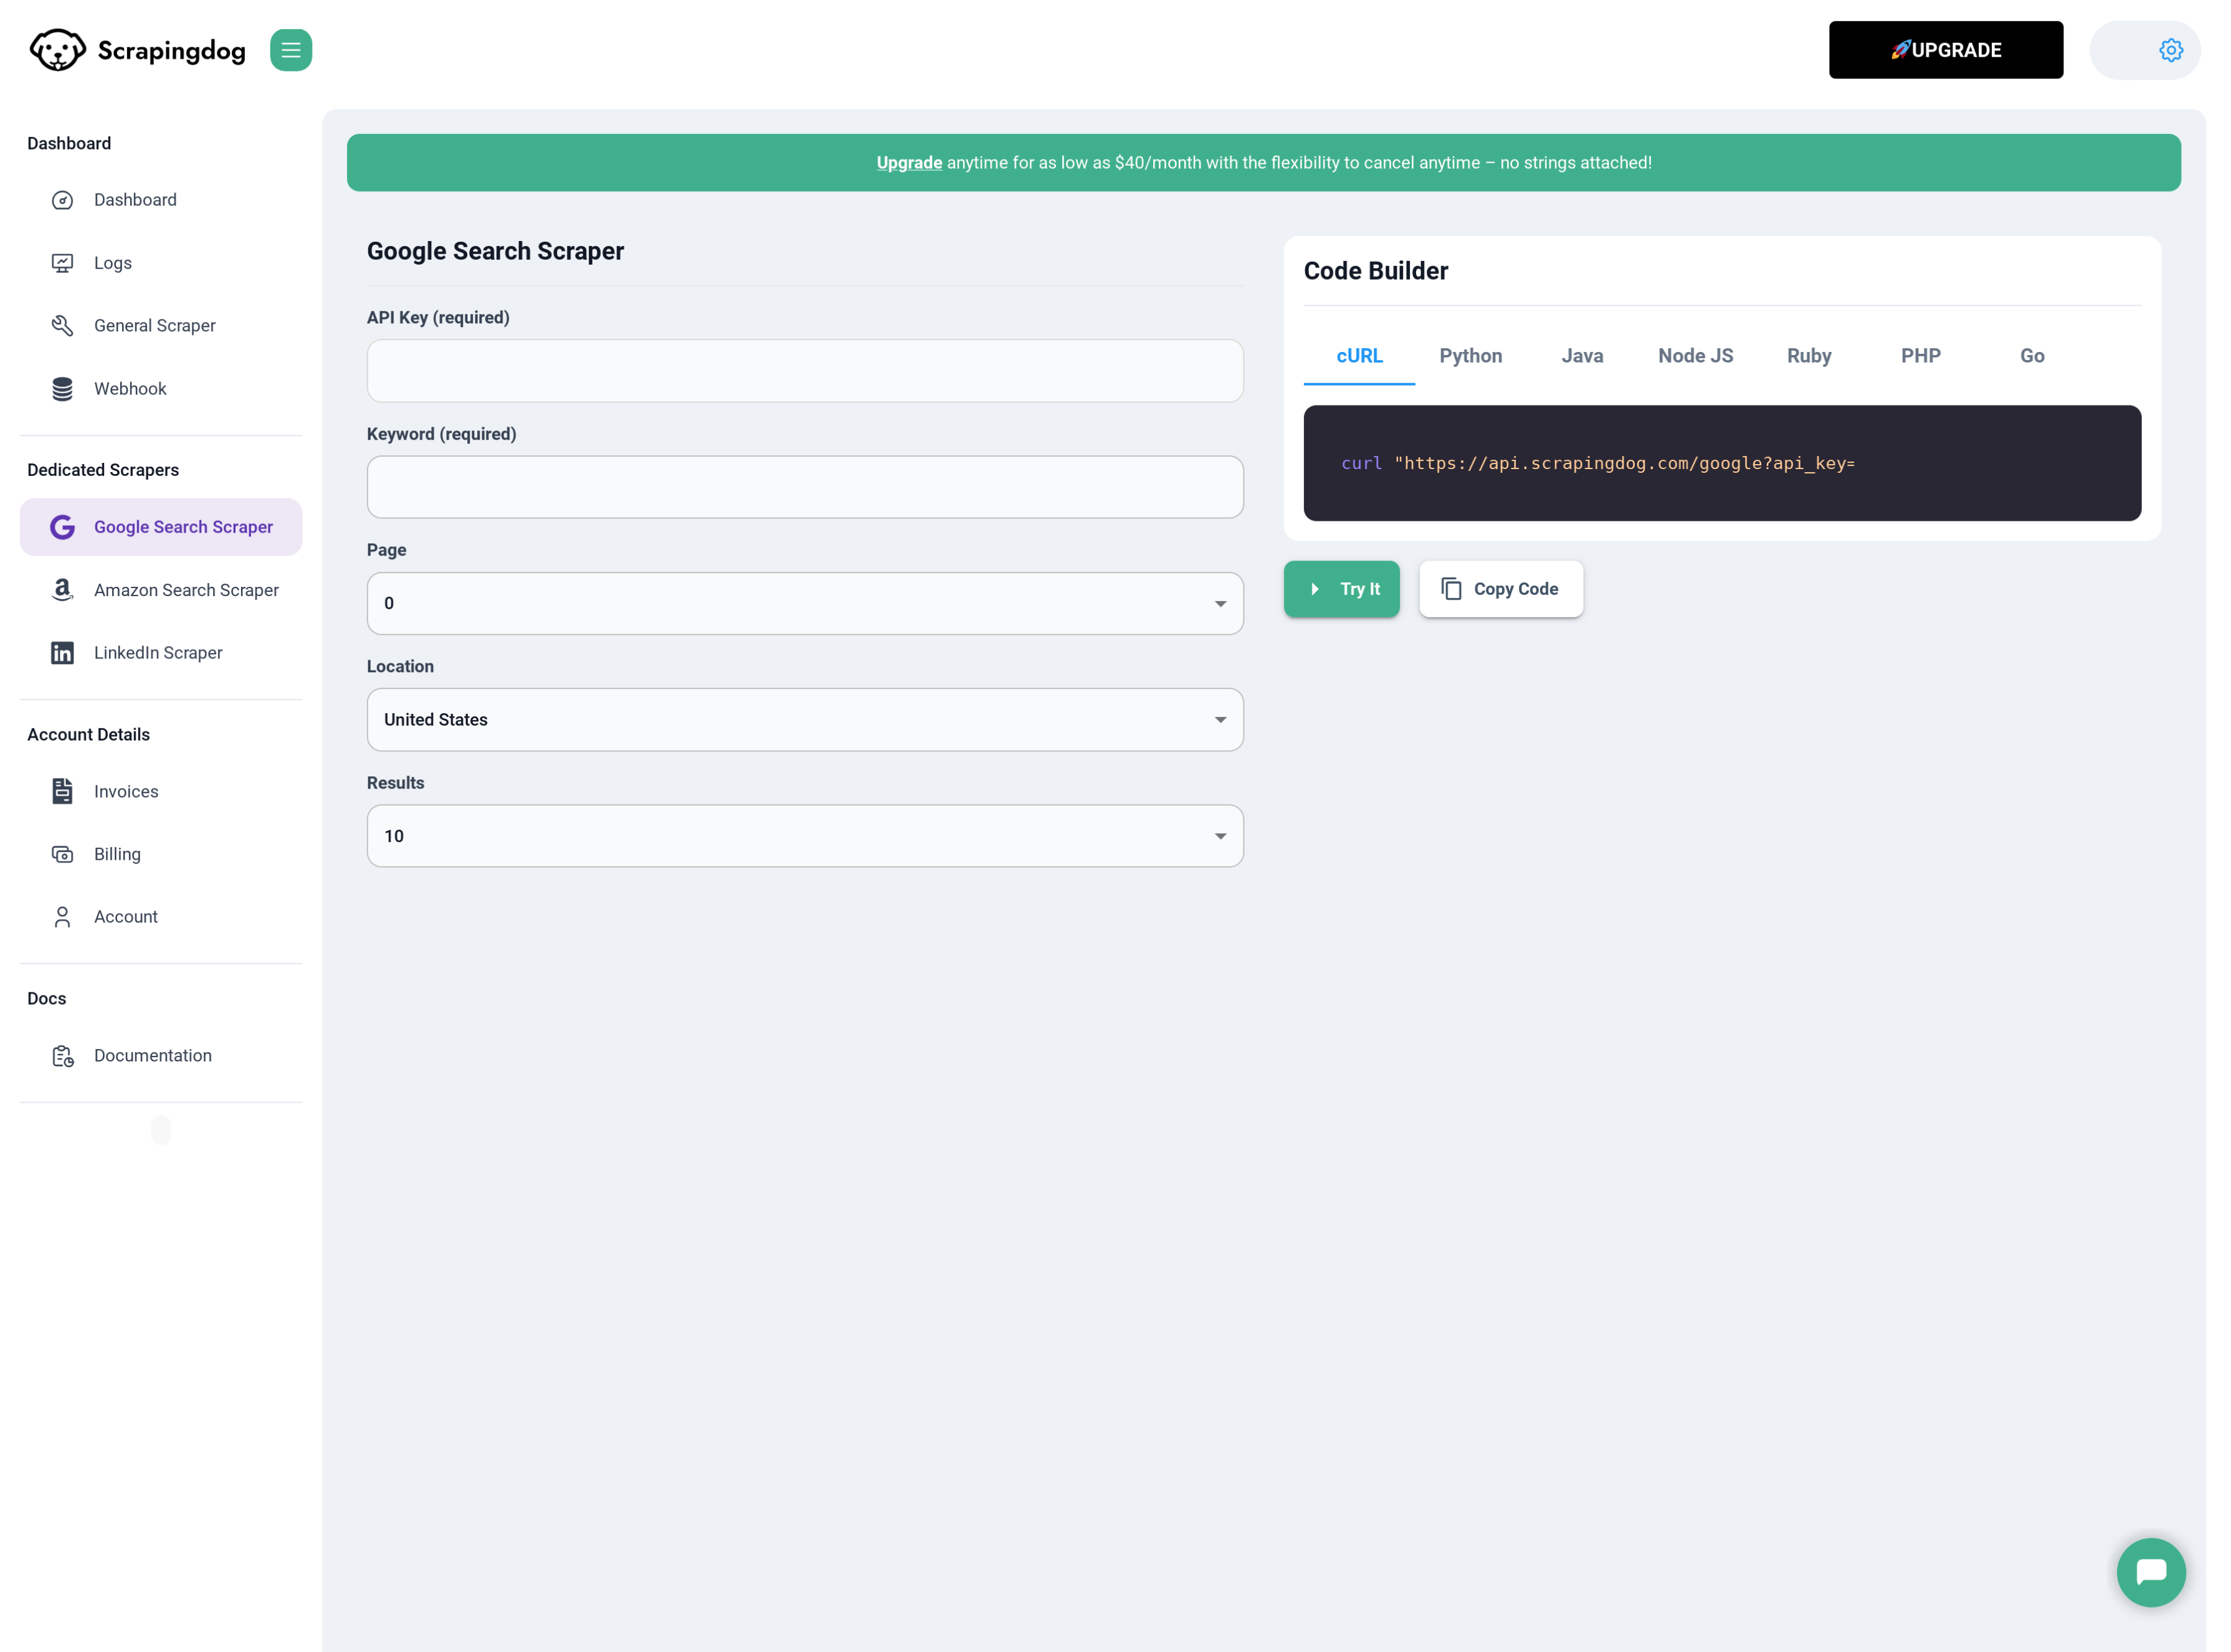Open LinkedIn Scraper sidebar item

coord(161,653)
